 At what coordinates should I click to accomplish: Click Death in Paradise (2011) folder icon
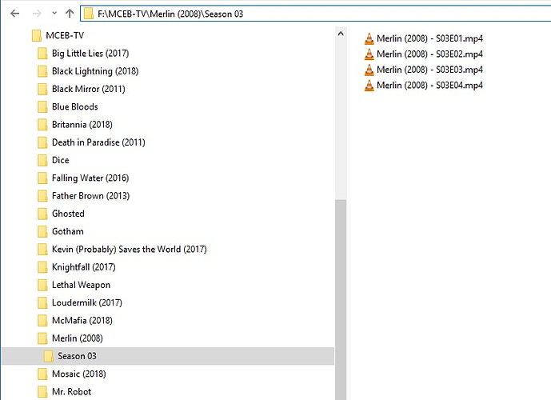pyautogui.click(x=42, y=142)
